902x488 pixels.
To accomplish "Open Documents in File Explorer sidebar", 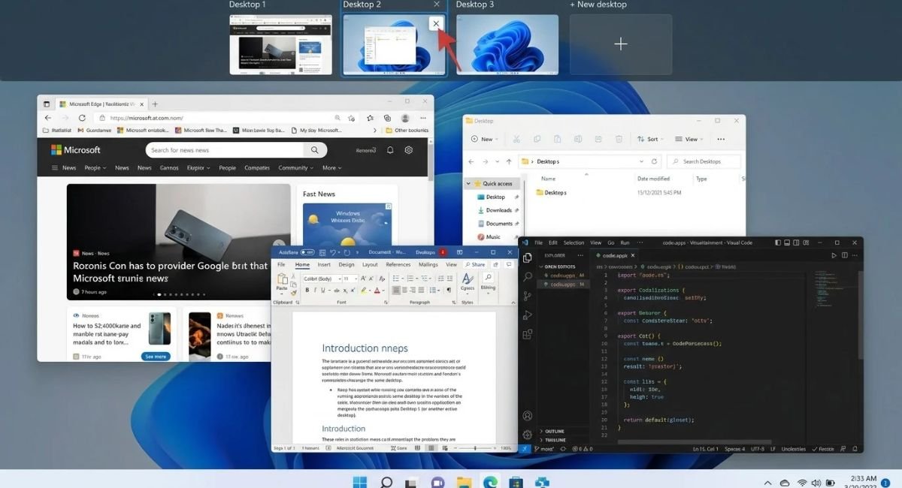I will point(498,224).
